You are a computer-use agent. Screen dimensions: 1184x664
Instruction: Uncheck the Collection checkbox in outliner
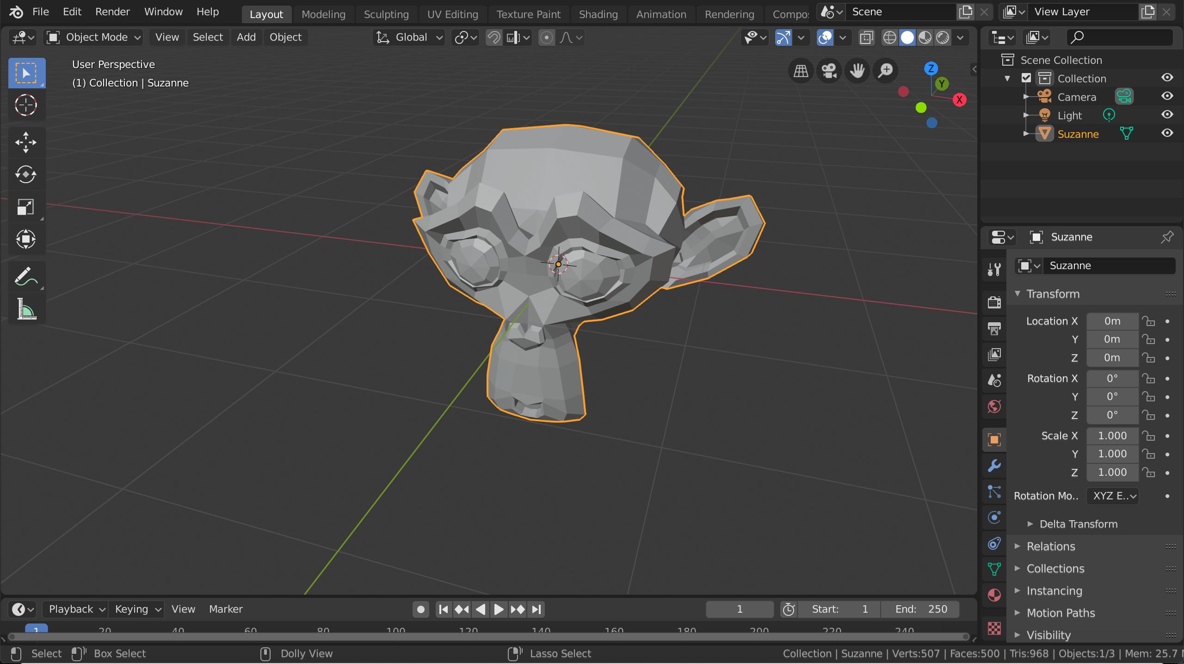pos(1026,78)
